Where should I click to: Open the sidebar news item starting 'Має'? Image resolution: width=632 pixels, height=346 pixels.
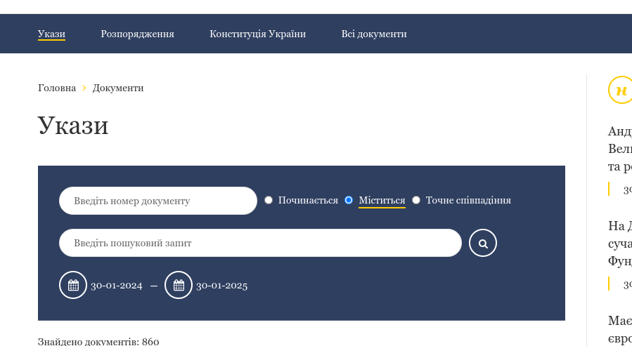619,328
